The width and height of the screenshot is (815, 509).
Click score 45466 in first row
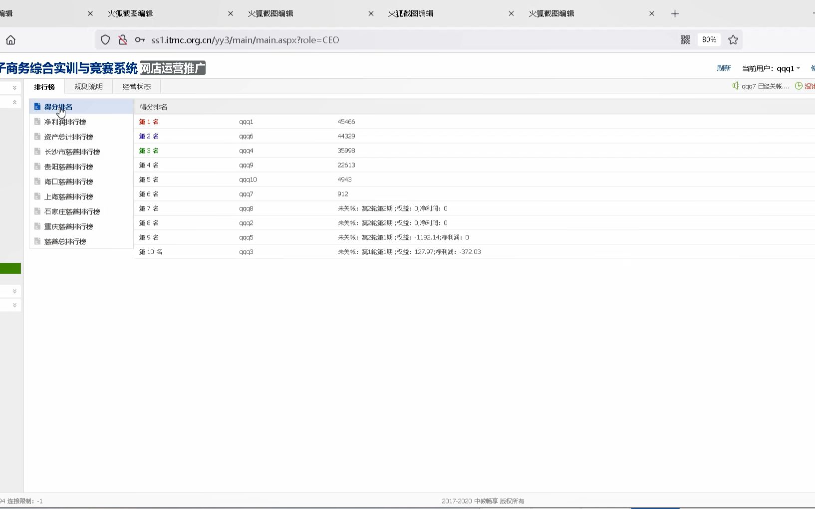pyautogui.click(x=346, y=122)
